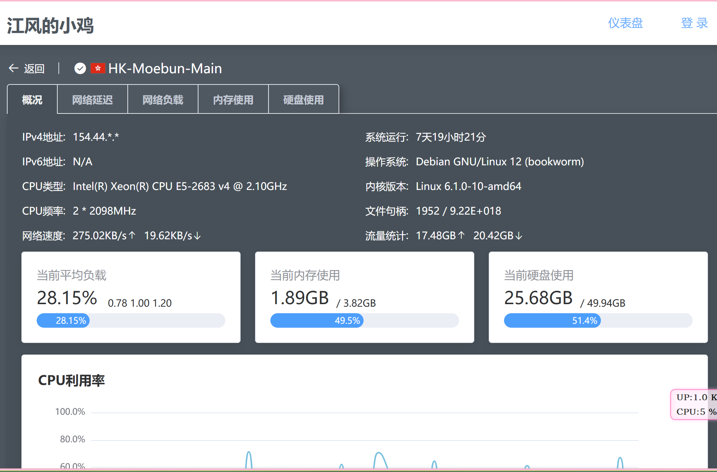Click the Hong Kong flag icon
The image size is (717, 472).
98,68
